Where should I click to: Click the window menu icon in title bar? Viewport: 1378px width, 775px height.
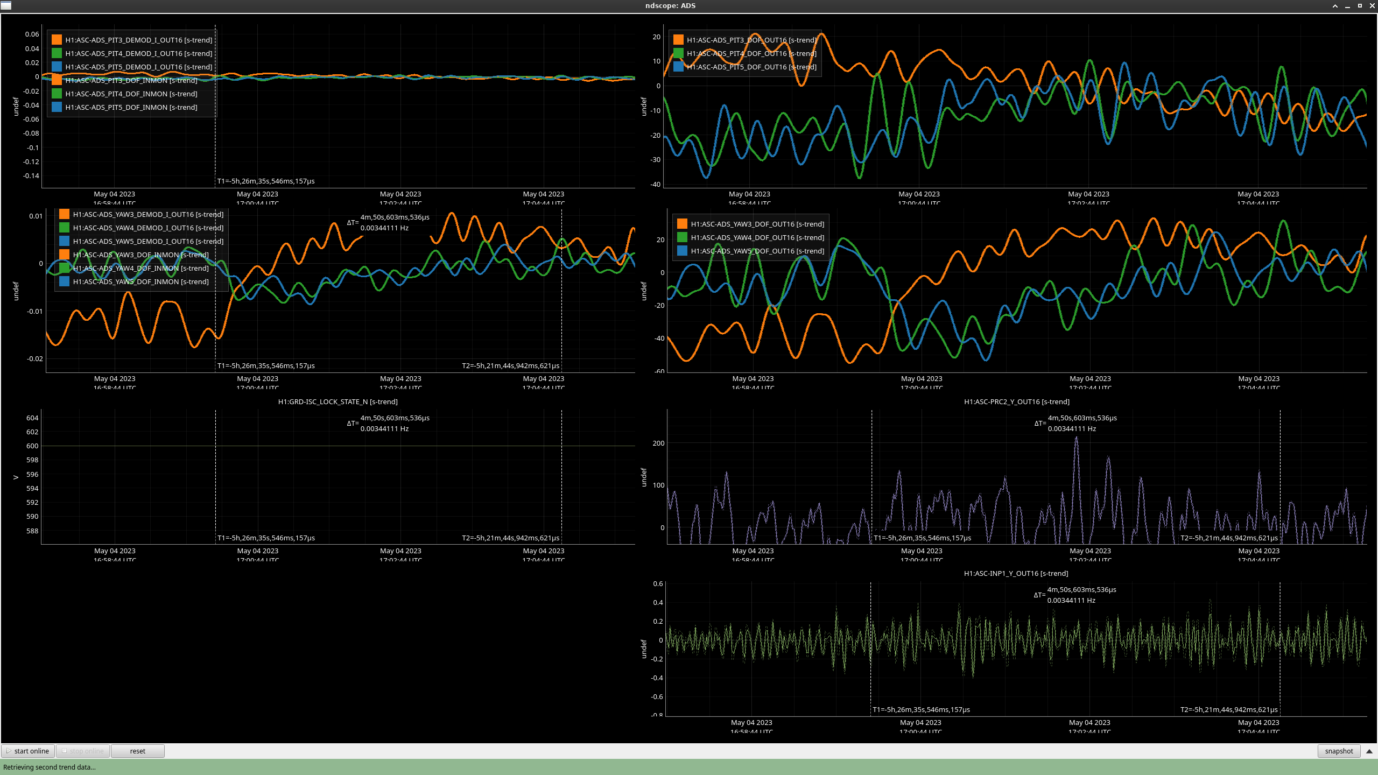tap(6, 5)
